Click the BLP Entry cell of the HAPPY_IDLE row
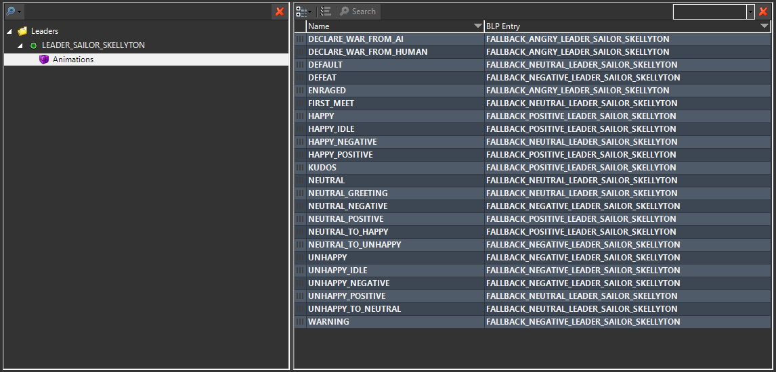Viewport: 776px width, 372px height. [628, 129]
